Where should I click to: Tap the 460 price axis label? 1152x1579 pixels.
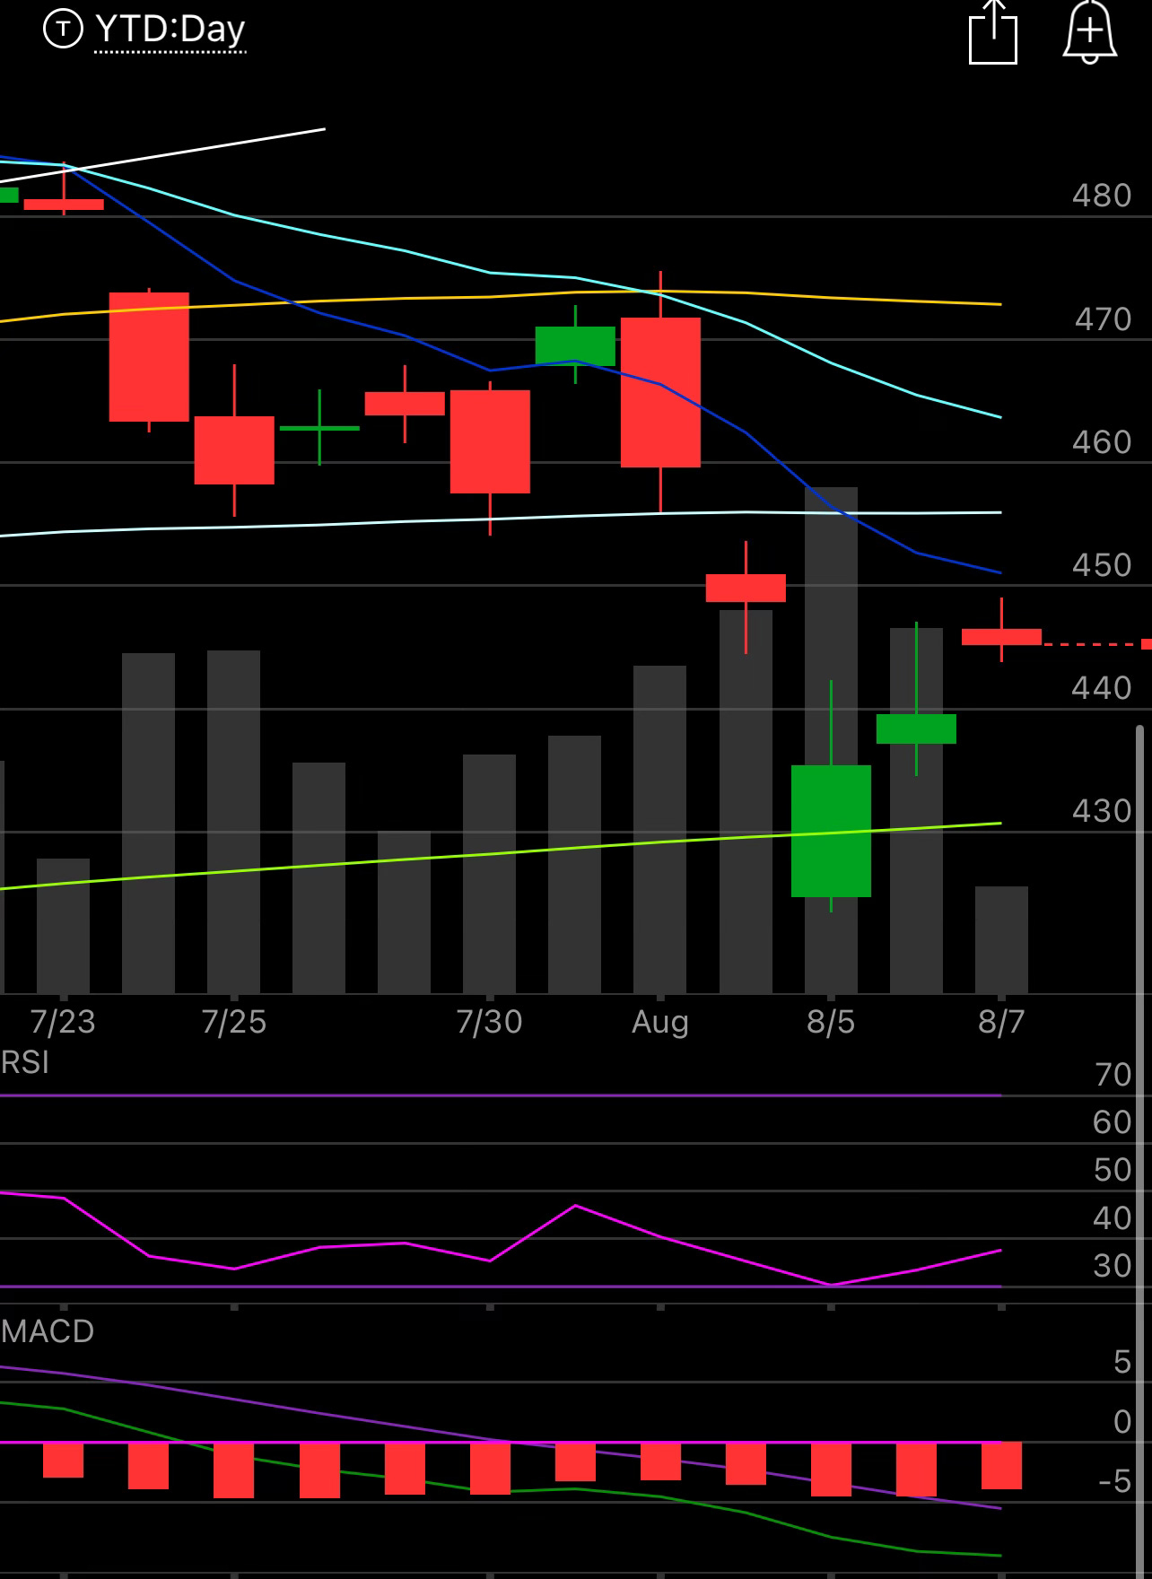(x=1102, y=442)
